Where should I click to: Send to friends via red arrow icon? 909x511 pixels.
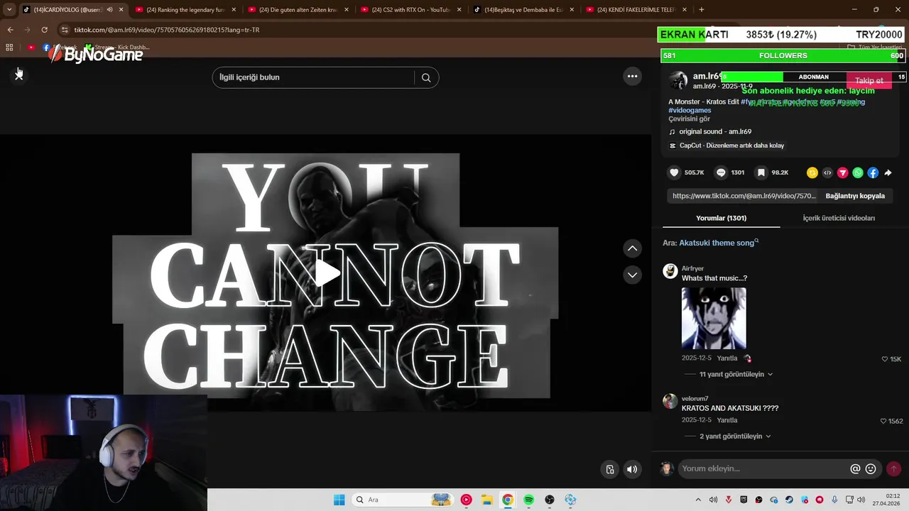842,172
